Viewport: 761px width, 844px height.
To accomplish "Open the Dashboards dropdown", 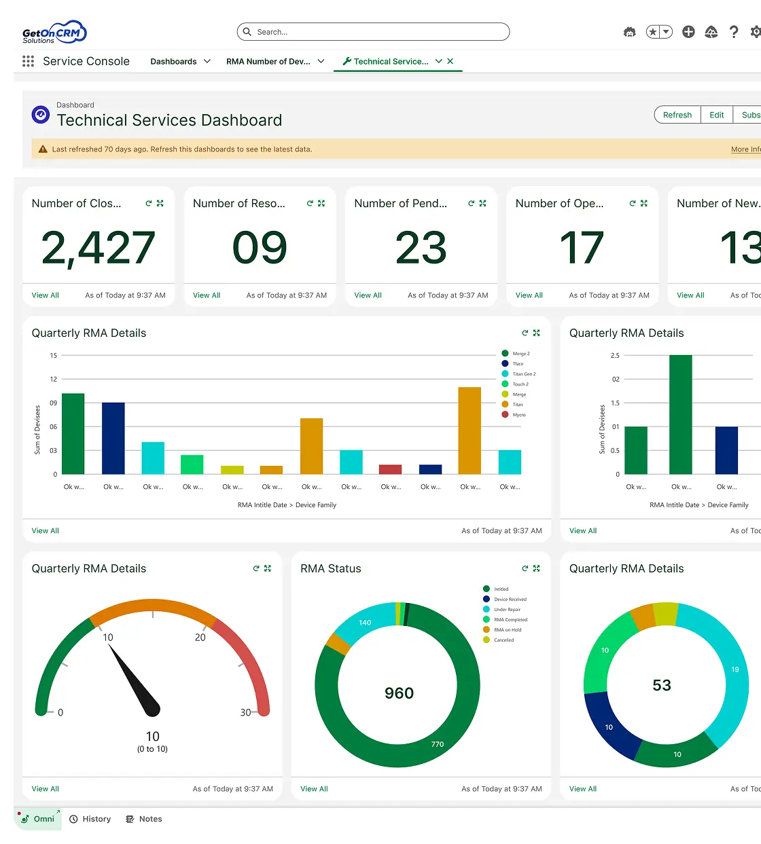I will [179, 61].
